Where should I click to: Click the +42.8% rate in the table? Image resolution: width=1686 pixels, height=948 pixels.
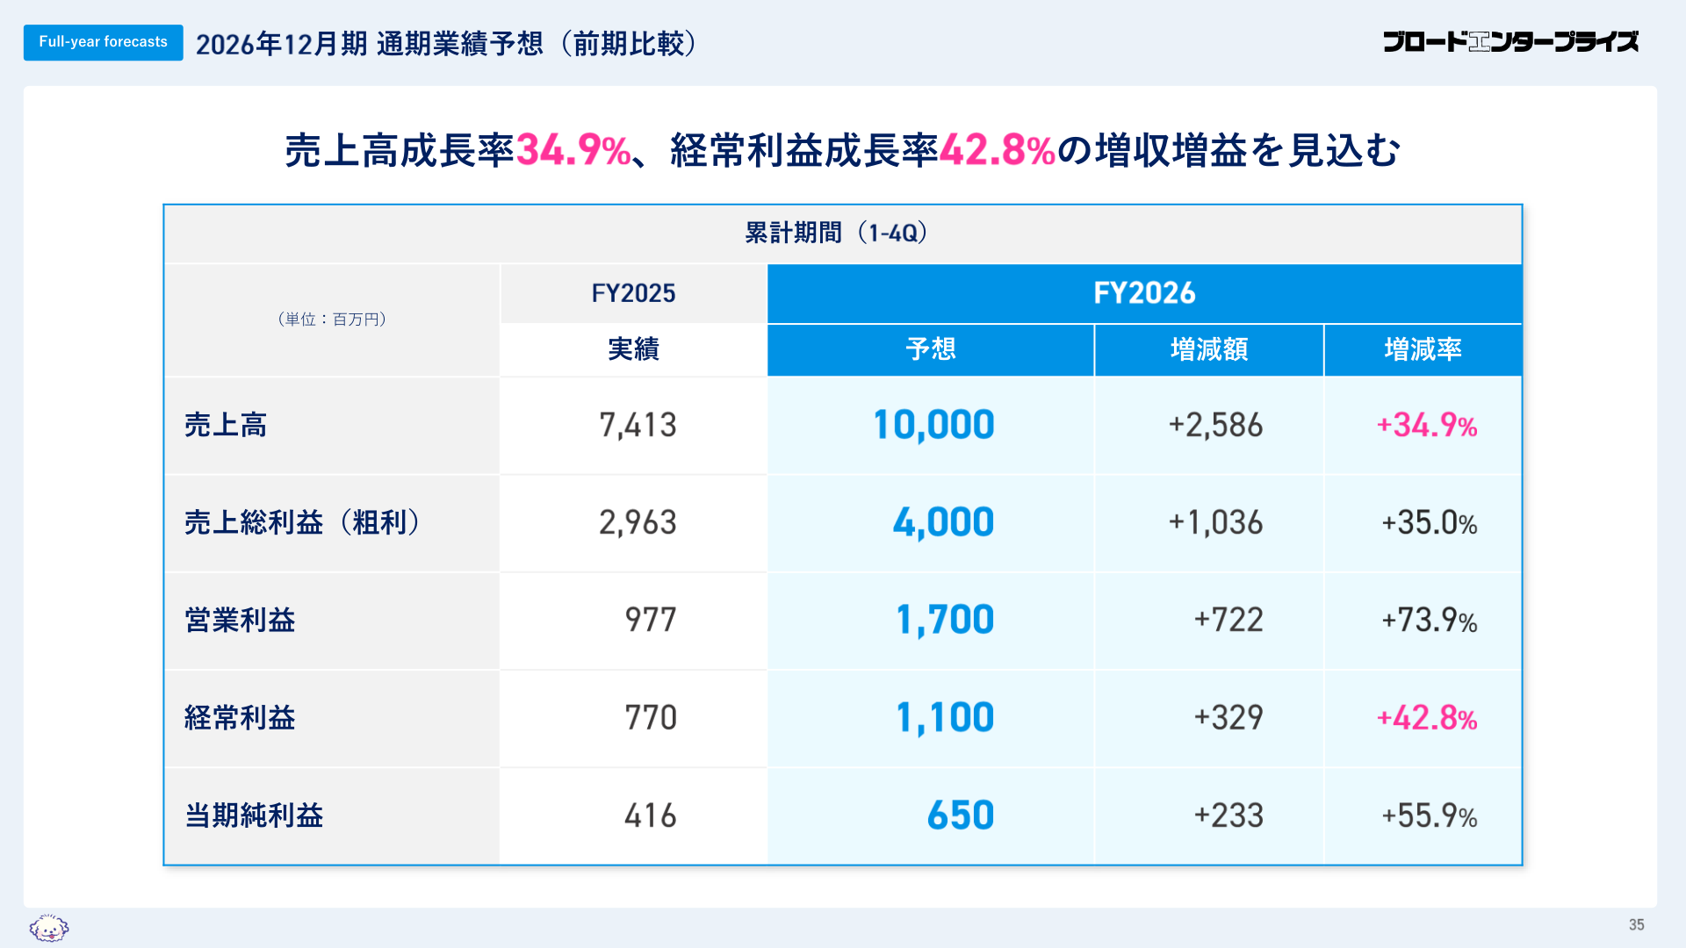[1427, 718]
